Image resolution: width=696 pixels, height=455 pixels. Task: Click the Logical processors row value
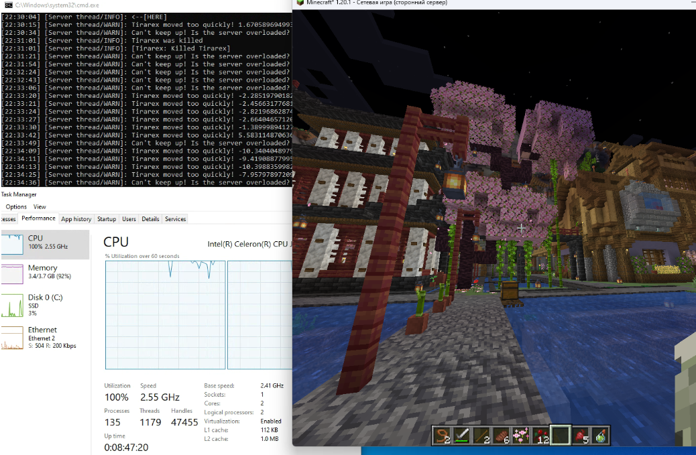tap(262, 412)
